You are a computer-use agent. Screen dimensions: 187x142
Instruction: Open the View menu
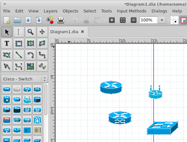tap(34, 11)
